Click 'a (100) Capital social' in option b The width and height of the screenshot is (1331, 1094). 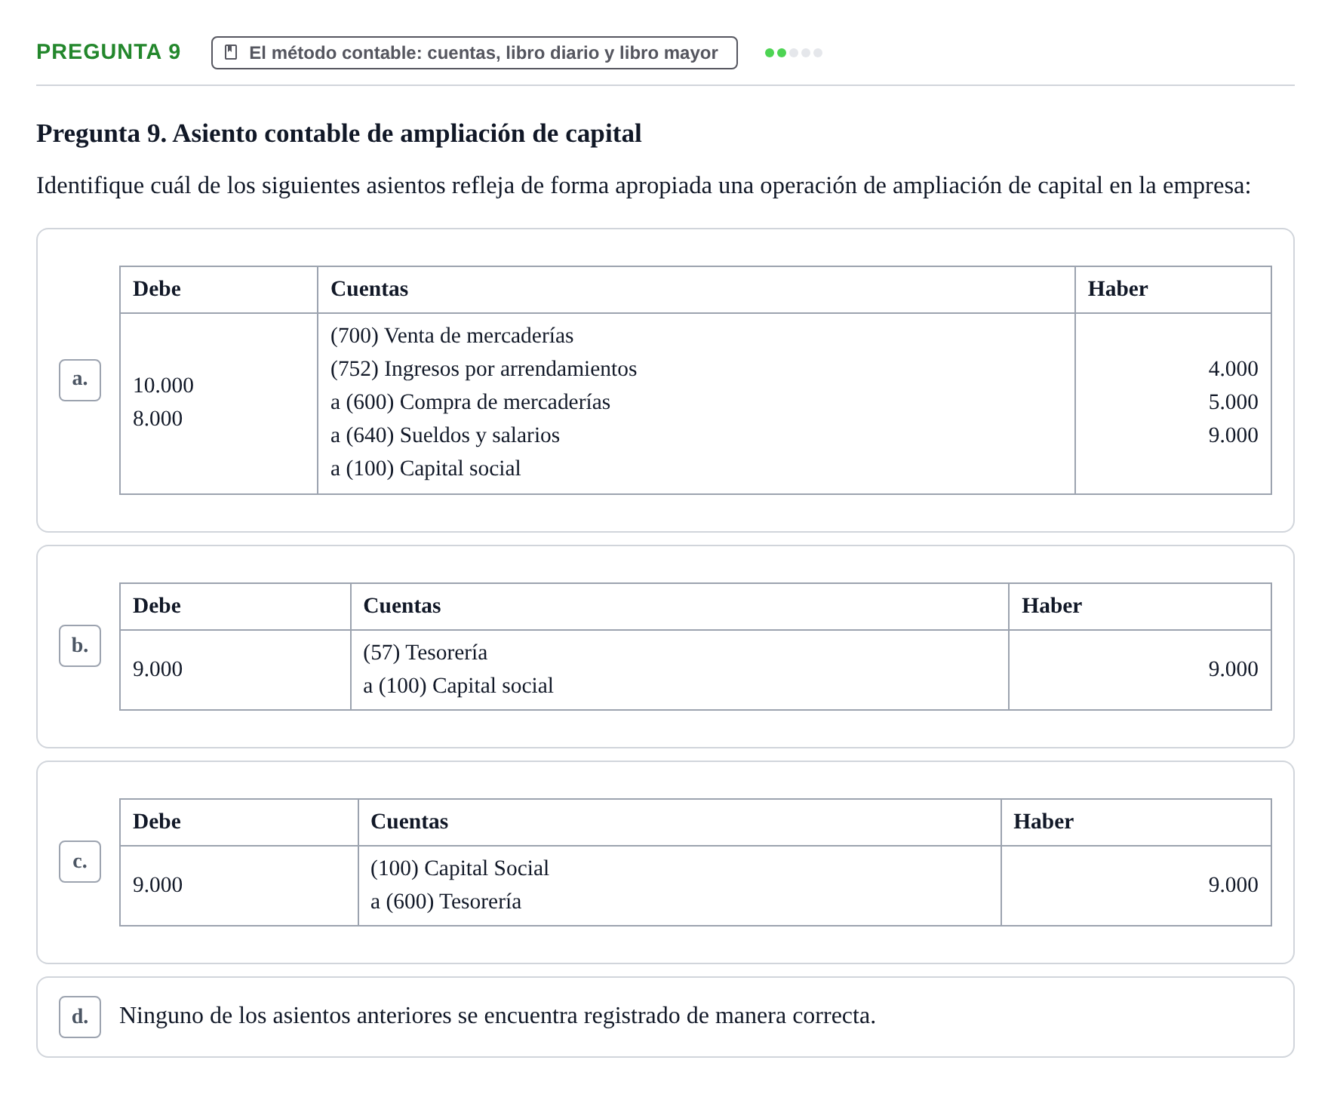458,686
